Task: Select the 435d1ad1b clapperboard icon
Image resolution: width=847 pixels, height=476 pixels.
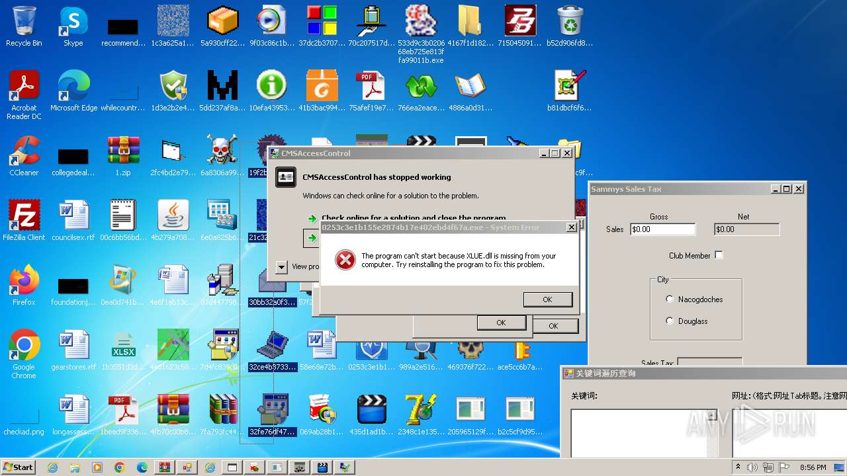Action: 371,415
